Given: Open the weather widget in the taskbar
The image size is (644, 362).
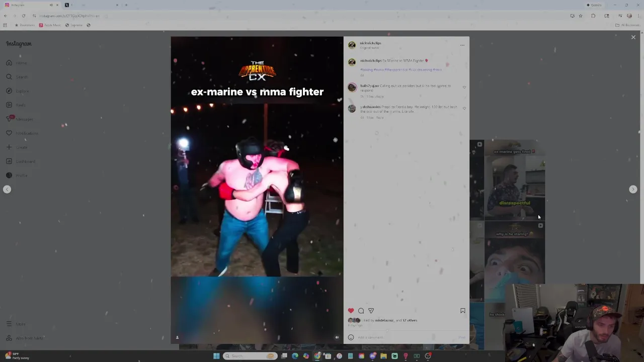Looking at the screenshot, I should [17, 356].
